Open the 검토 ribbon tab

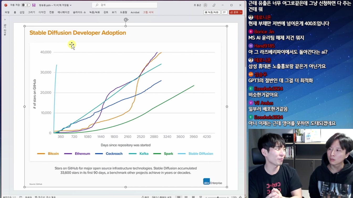[x=106, y=12]
